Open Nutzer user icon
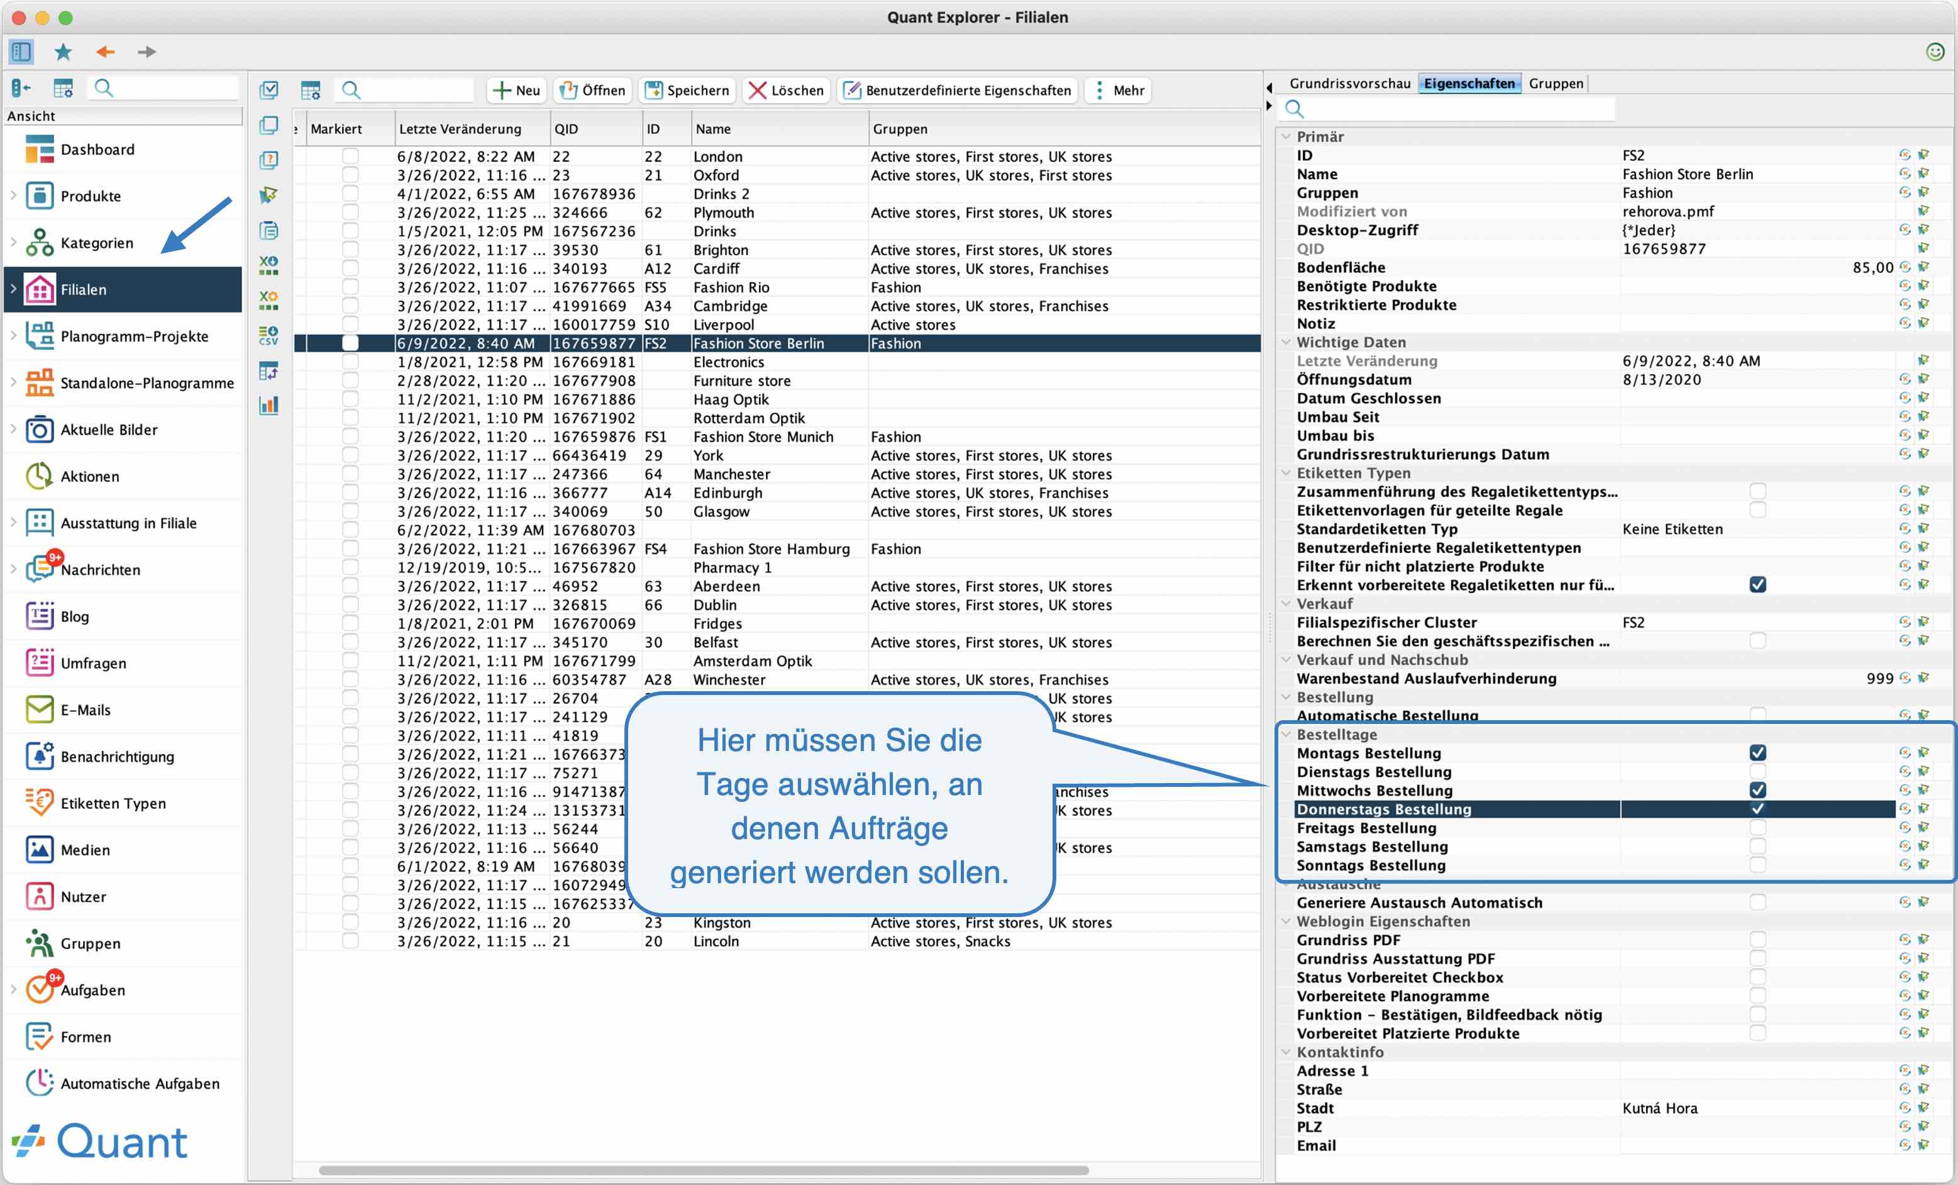1958x1185 pixels. [39, 896]
